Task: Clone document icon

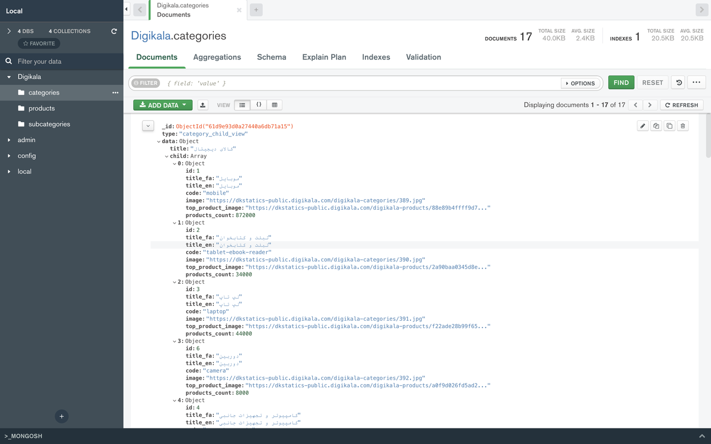Action: (x=669, y=126)
